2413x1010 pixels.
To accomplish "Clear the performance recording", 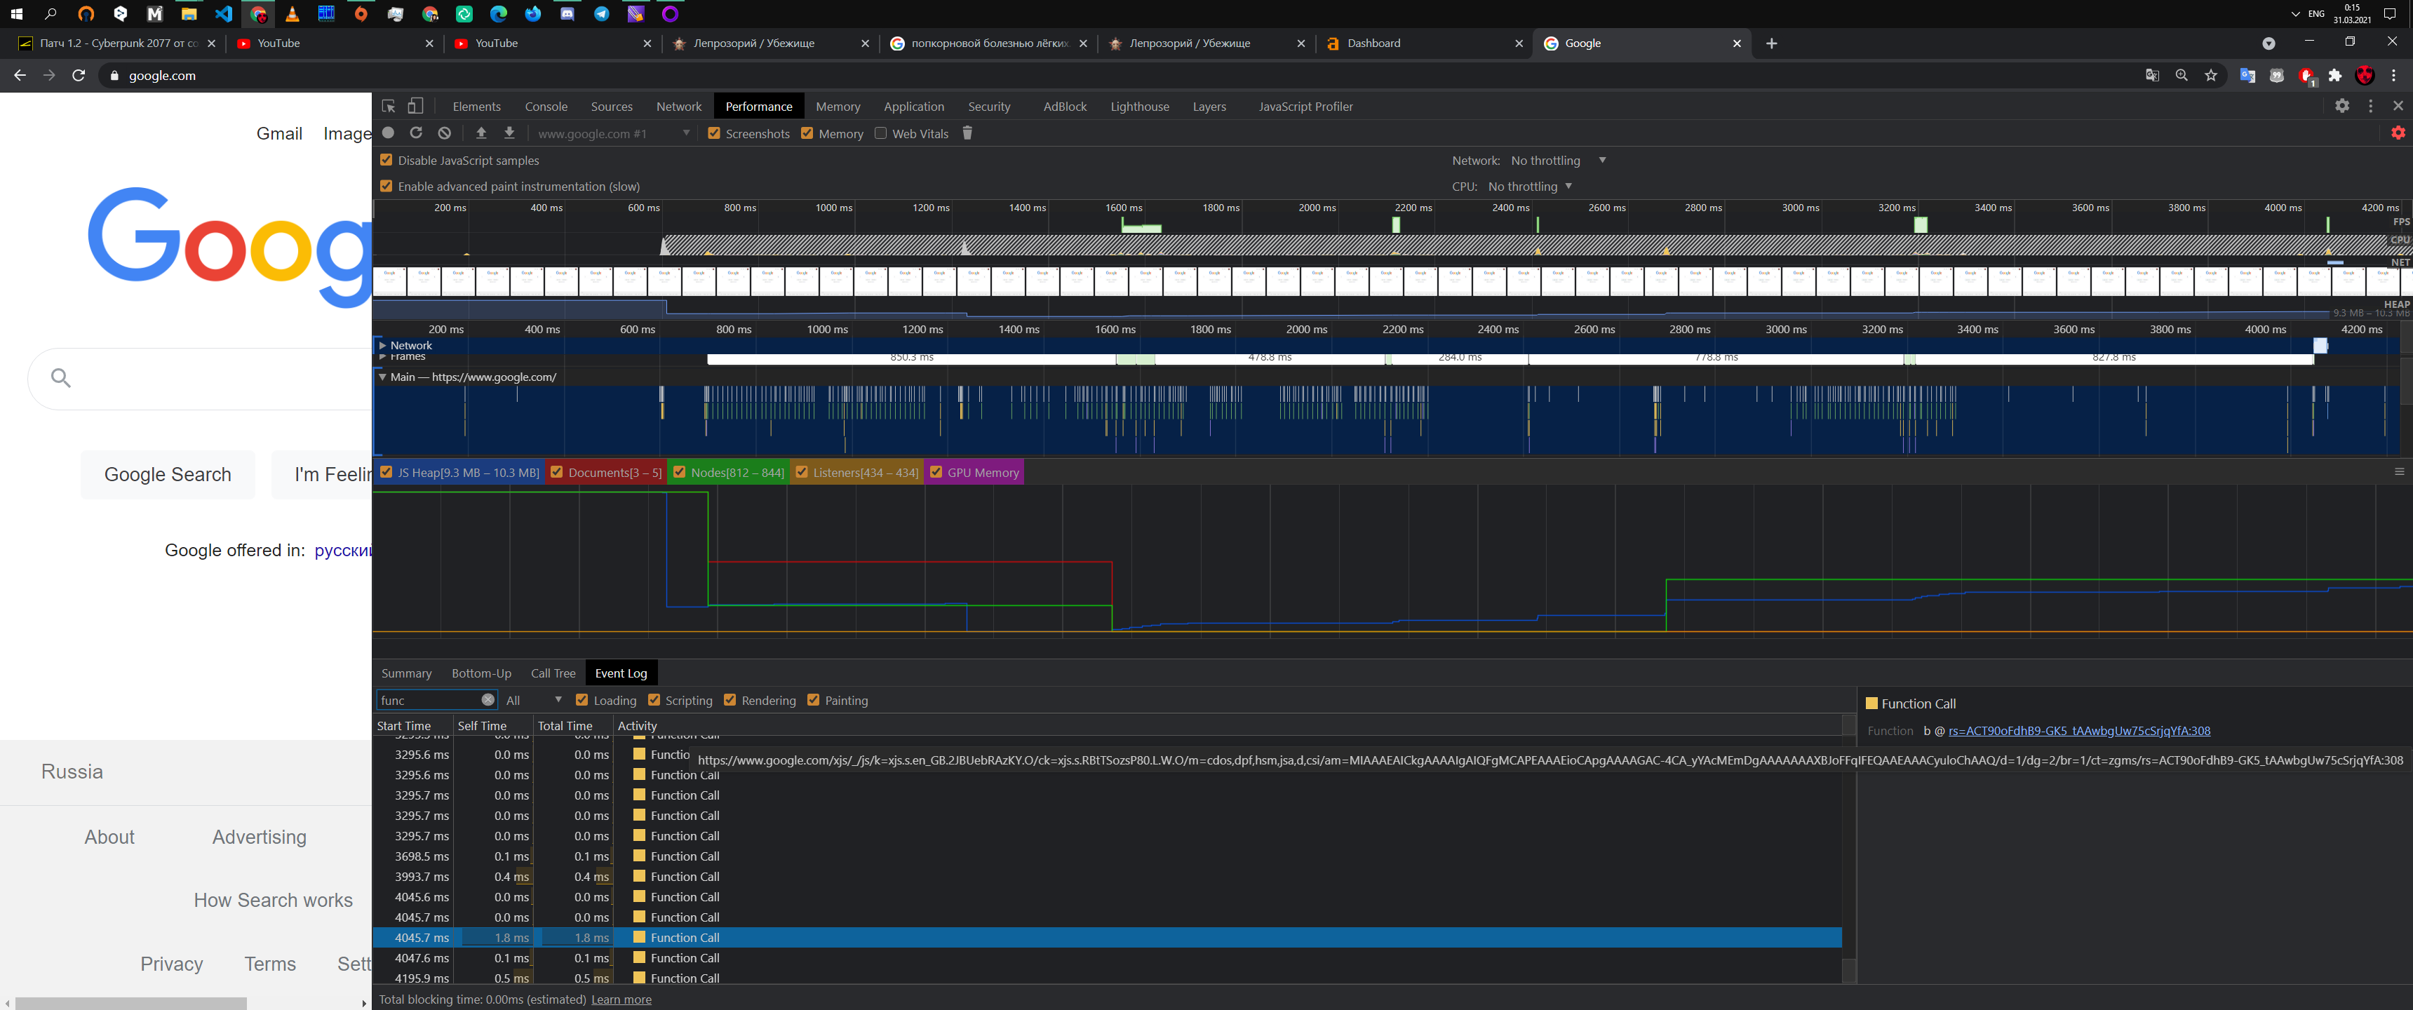I will tap(445, 133).
